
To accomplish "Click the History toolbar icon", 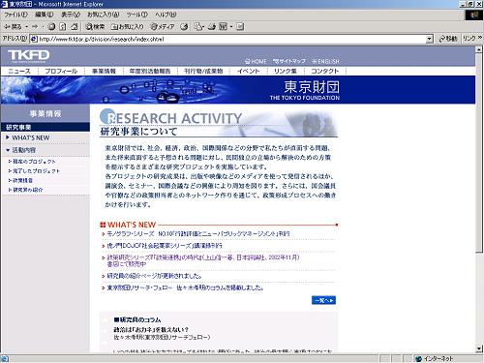I will 184,27.
